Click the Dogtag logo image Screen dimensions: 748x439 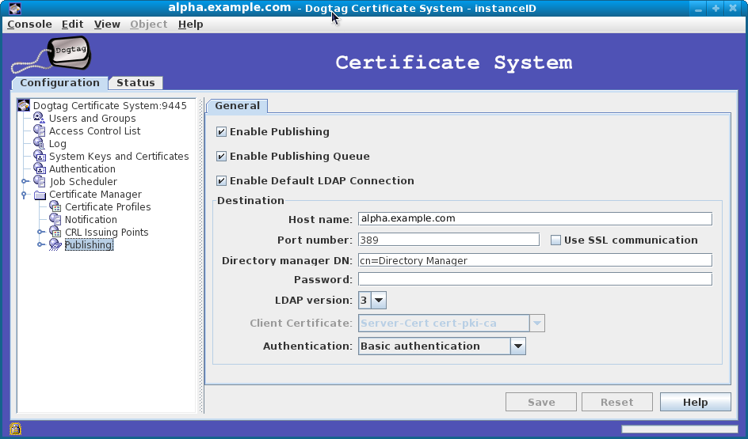click(51, 55)
